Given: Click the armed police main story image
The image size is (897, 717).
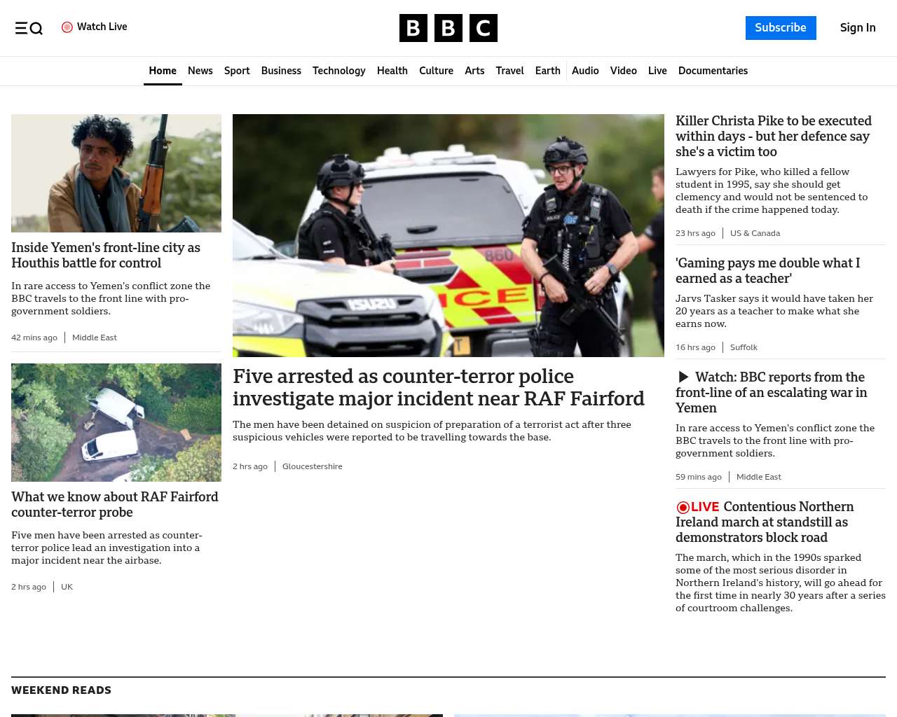Looking at the screenshot, I should 448,235.
